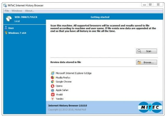The height and width of the screenshot is (117, 166).
Task: Click the Getting started header
Action: coord(100,17)
